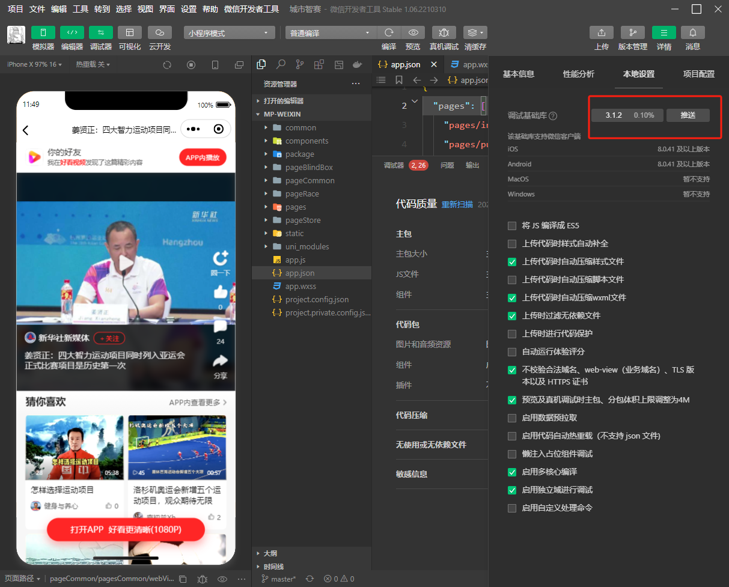Click the user avatar at top left
The height and width of the screenshot is (587, 729).
coord(16,35)
